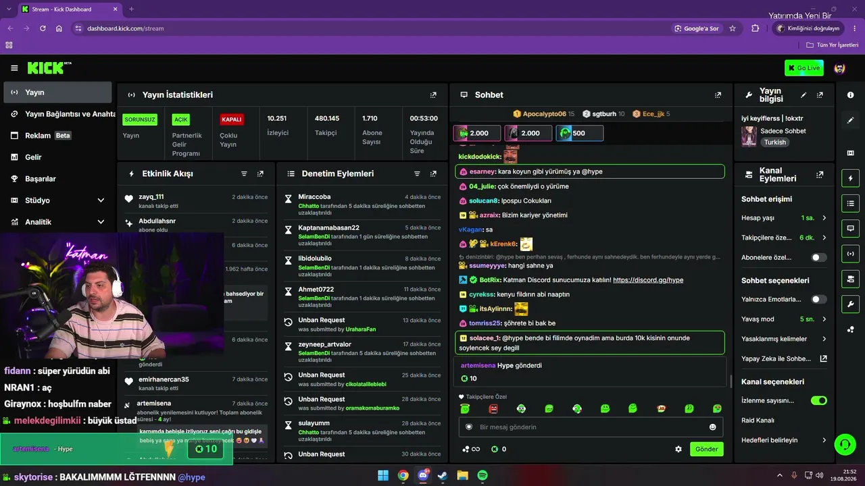Toggle Yalnızca Emotlarla emote-only switch
Viewport: 865px width, 486px height.
point(818,299)
